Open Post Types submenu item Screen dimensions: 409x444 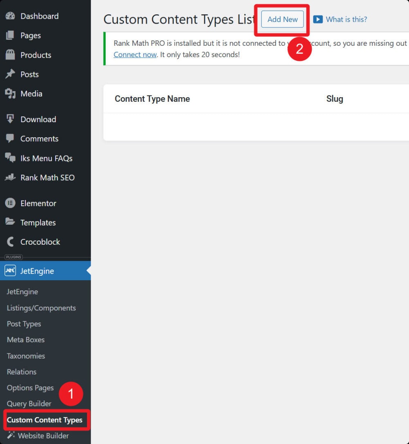24,324
